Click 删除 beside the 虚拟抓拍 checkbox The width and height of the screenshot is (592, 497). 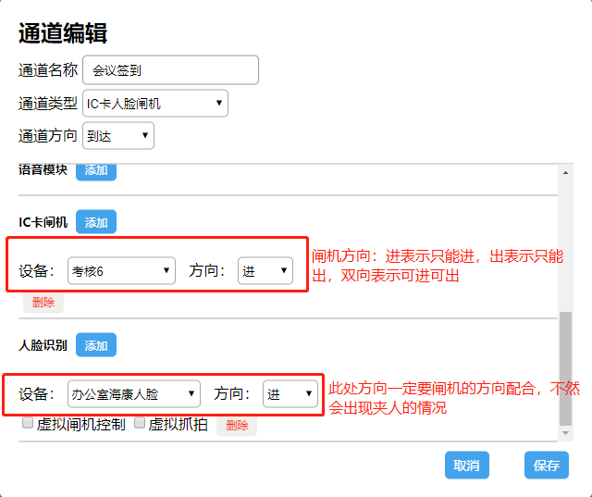pyautogui.click(x=237, y=425)
